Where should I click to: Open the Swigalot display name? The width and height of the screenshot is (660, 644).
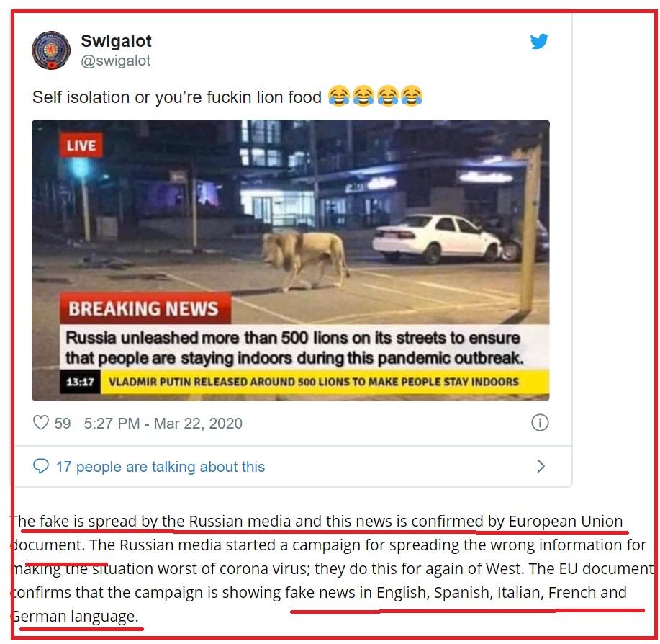pyautogui.click(x=116, y=41)
